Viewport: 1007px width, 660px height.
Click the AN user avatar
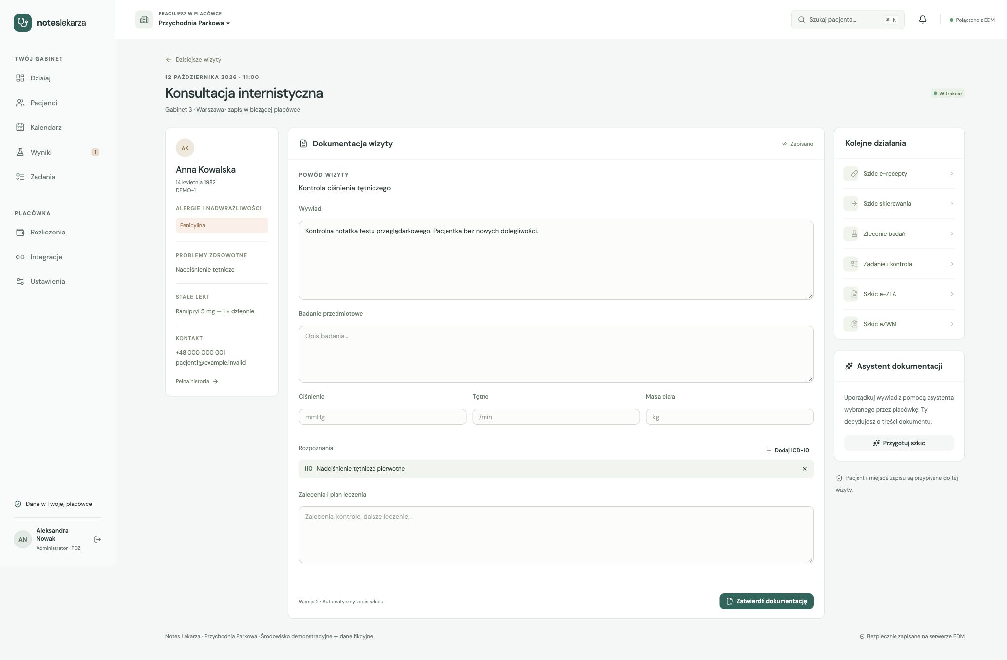pos(23,539)
